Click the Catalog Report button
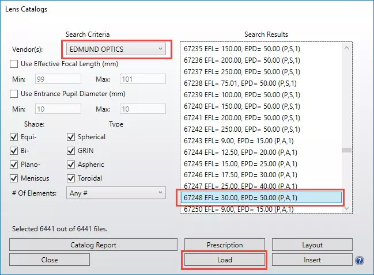Viewport: 374px width, 275px height. pos(93,245)
